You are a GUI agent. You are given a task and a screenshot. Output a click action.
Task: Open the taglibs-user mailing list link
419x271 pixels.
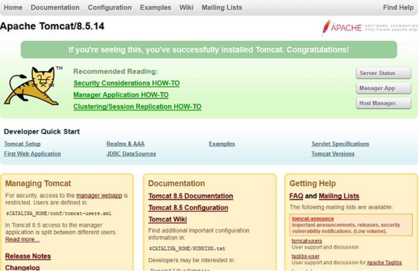pos(306,256)
